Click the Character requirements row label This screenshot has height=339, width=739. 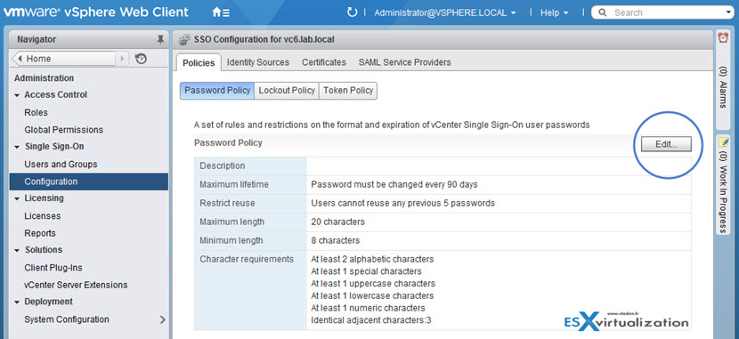click(x=247, y=260)
